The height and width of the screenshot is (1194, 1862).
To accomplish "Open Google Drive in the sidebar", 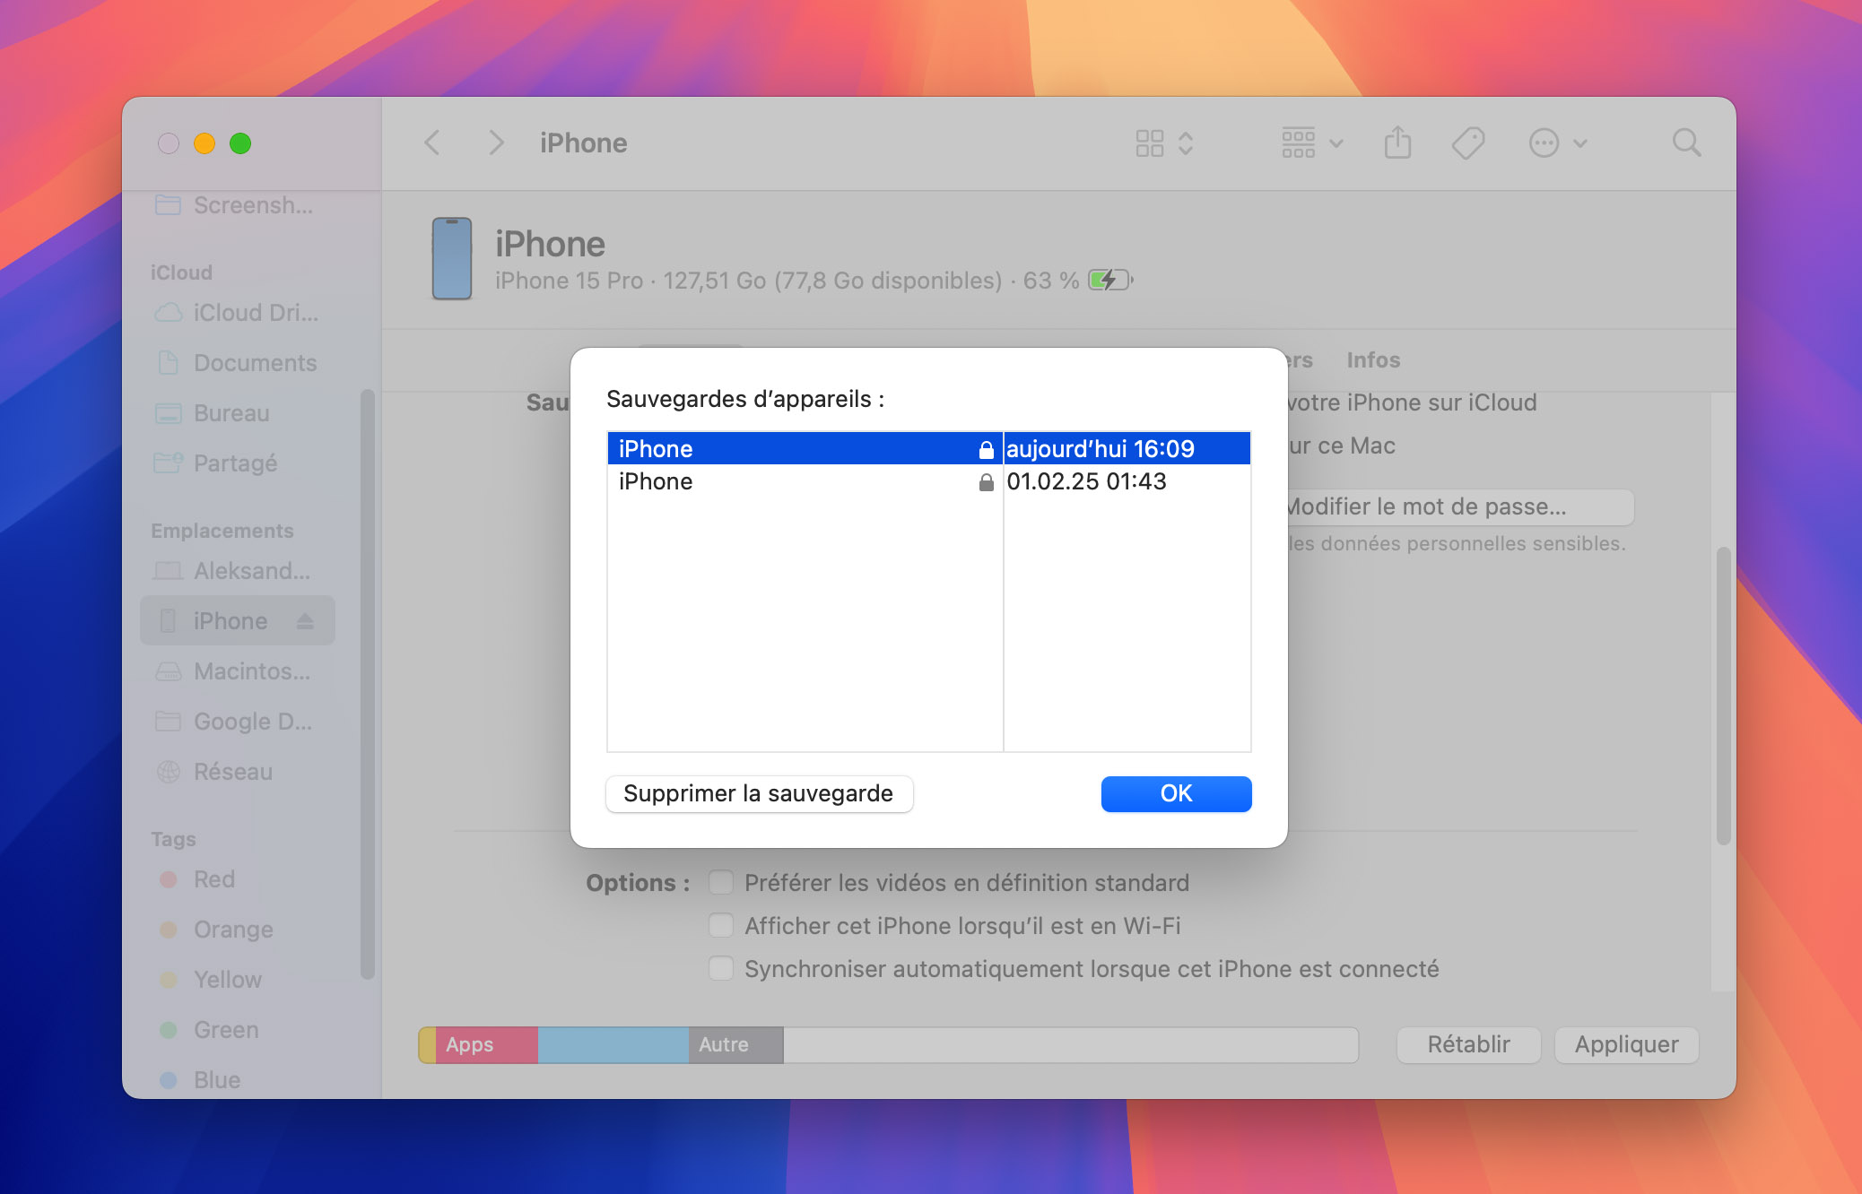I will click(238, 722).
